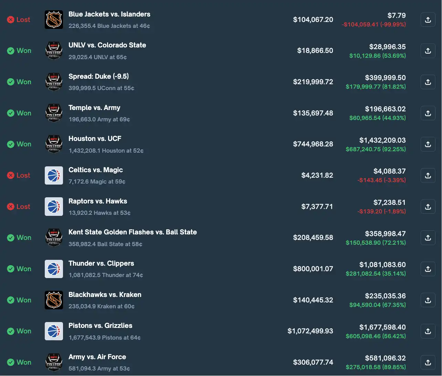Click the share icon on the Army vs. Air Force row
Image resolution: width=442 pixels, height=376 pixels.
pyautogui.click(x=428, y=362)
